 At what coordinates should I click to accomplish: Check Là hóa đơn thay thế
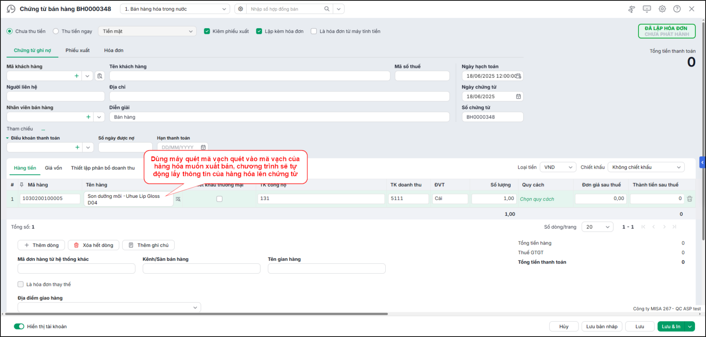pyautogui.click(x=20, y=284)
